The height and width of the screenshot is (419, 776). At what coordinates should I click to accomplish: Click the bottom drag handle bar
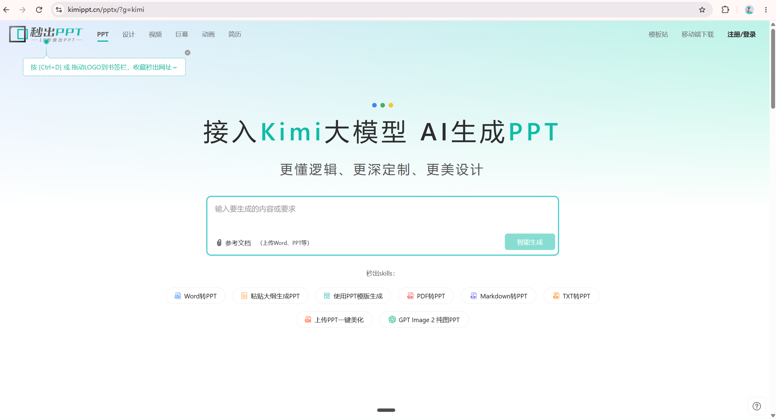386,410
